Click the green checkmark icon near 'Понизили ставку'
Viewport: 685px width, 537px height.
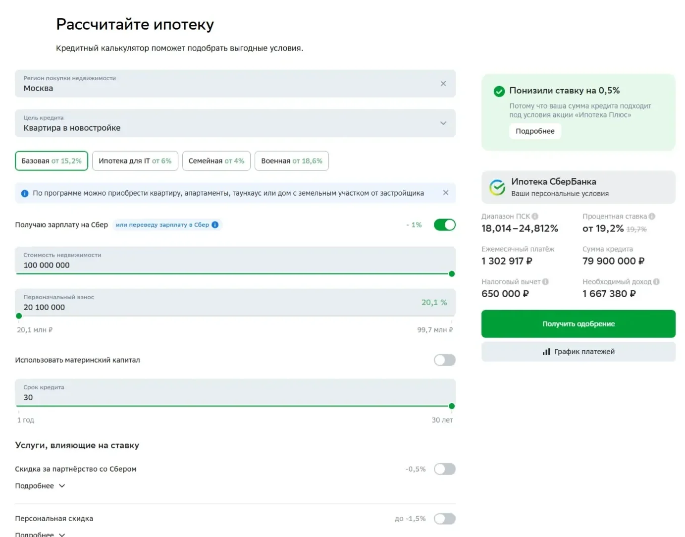click(499, 91)
